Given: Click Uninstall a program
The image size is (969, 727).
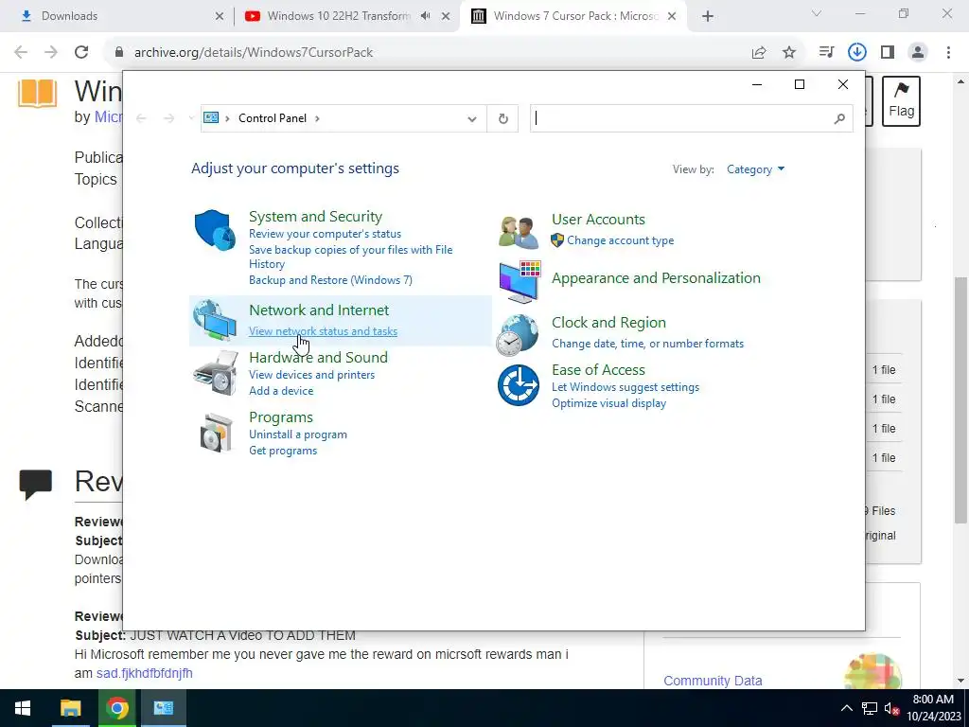Looking at the screenshot, I should click(298, 434).
